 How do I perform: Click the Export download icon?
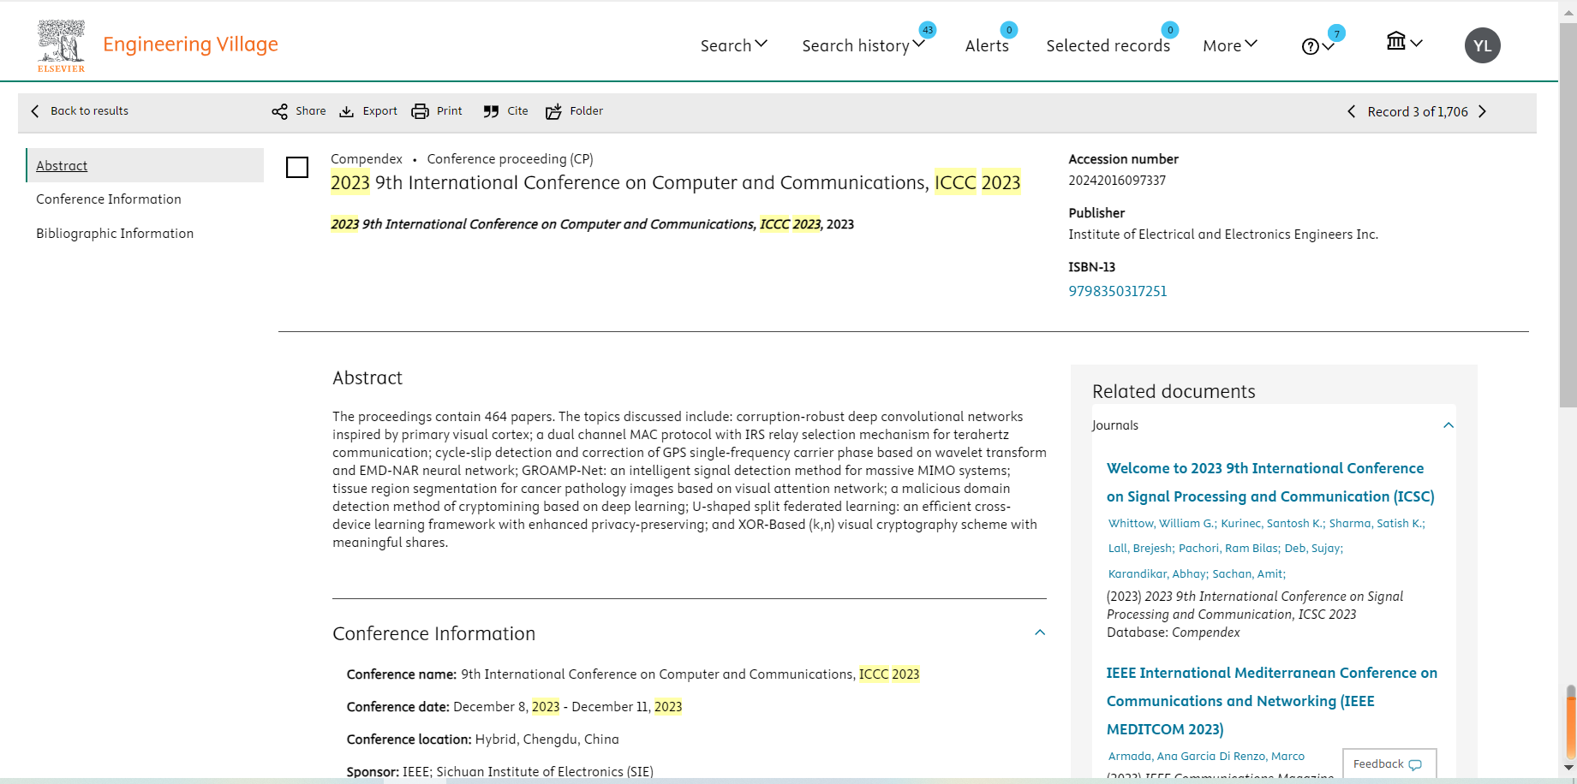tap(347, 111)
